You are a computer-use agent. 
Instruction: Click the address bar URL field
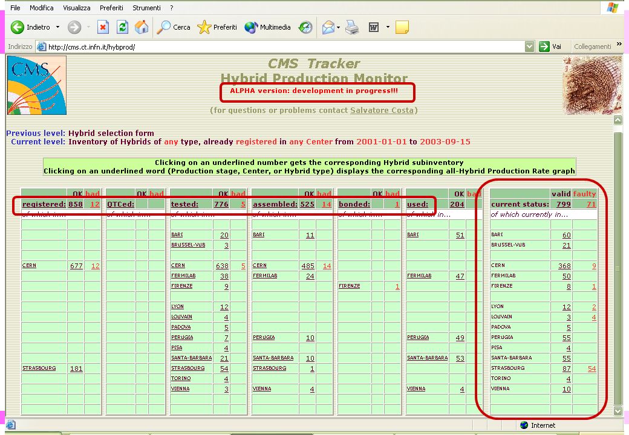pyautogui.click(x=285, y=47)
